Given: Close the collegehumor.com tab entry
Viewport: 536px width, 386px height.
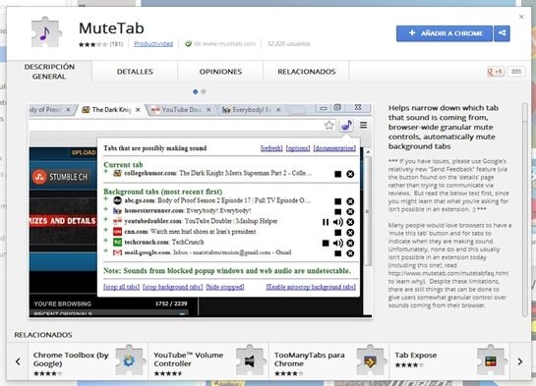Looking at the screenshot, I should coord(350,174).
